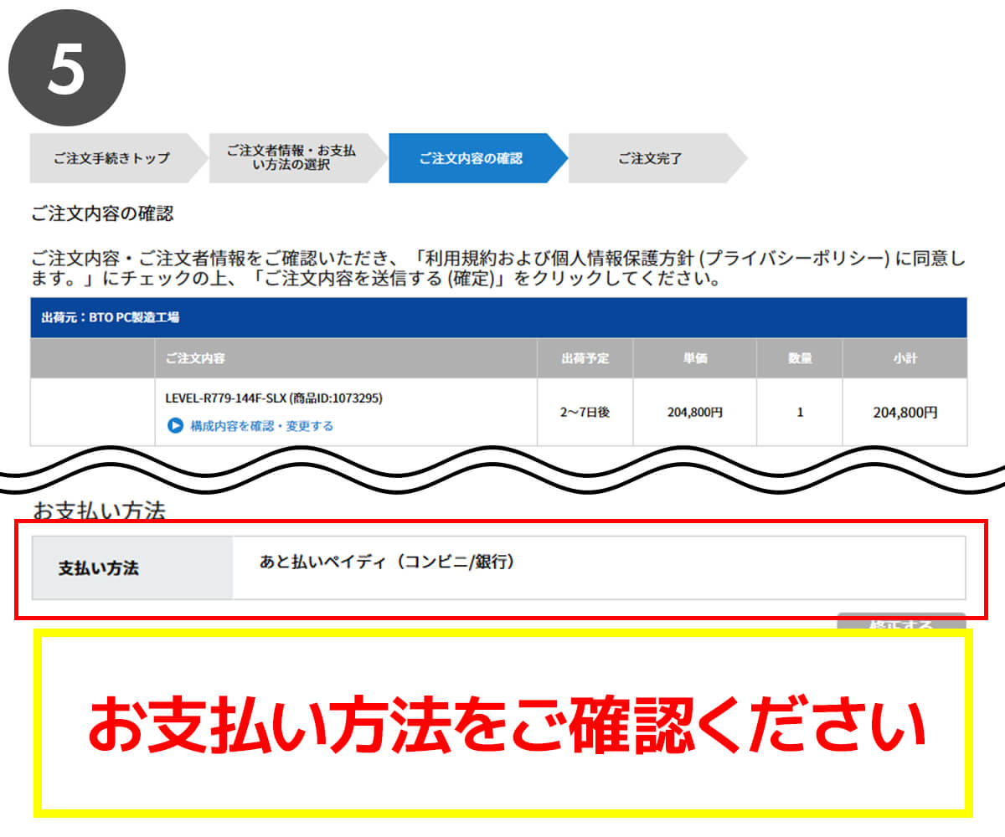Click the step number 5 circle badge
Image resolution: width=1005 pixels, height=837 pixels.
coord(67,68)
